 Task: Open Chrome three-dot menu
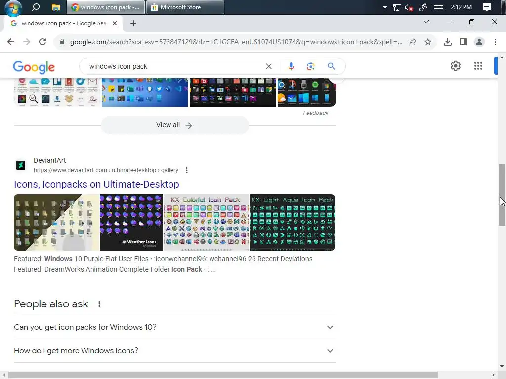[x=495, y=42]
